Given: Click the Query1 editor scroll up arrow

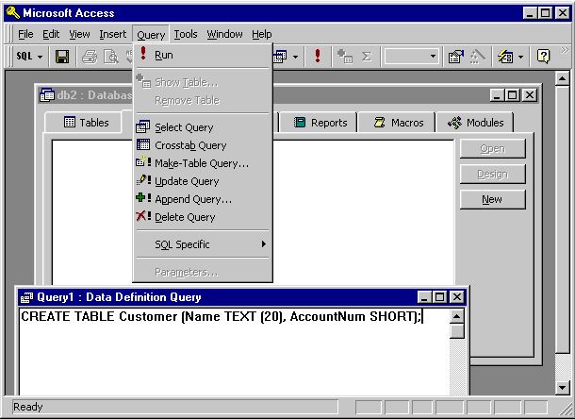Looking at the screenshot, I should [457, 316].
